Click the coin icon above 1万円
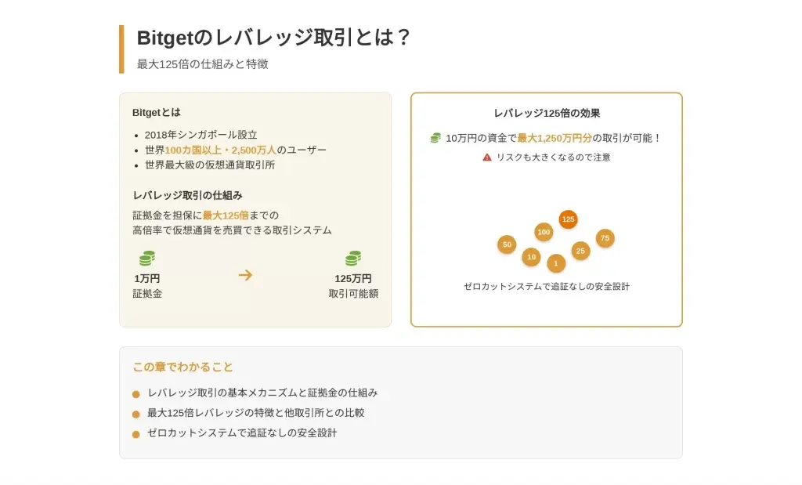 click(147, 259)
